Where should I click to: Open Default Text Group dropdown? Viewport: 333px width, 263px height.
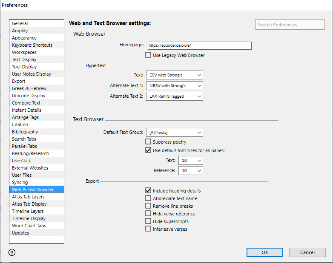pos(174,133)
